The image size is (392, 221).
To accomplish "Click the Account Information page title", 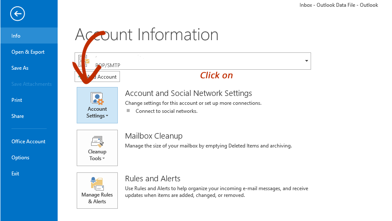I will (147, 34).
